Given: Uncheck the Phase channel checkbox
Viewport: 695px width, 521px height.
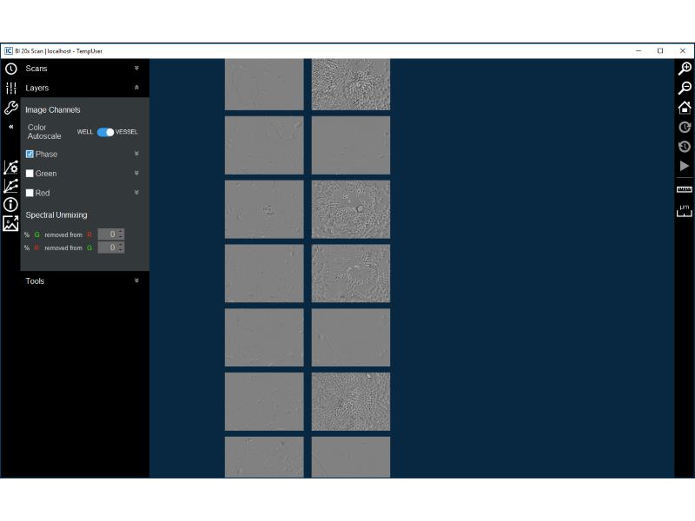Looking at the screenshot, I should click(x=30, y=155).
